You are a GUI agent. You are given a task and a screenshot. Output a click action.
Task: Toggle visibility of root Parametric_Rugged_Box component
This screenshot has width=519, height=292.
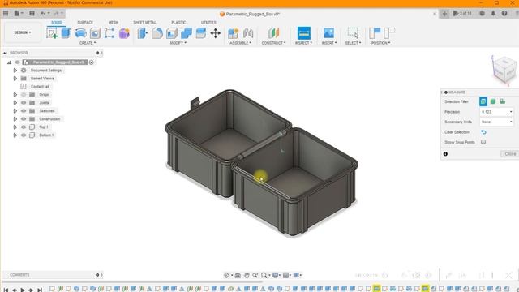18,62
